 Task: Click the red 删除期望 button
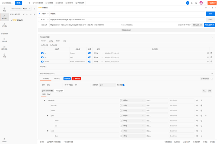76,79
